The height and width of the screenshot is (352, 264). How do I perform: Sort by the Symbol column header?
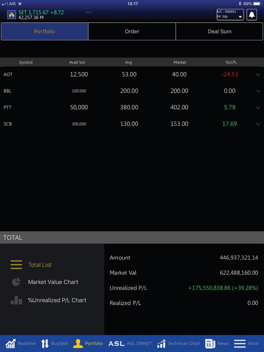(26, 62)
